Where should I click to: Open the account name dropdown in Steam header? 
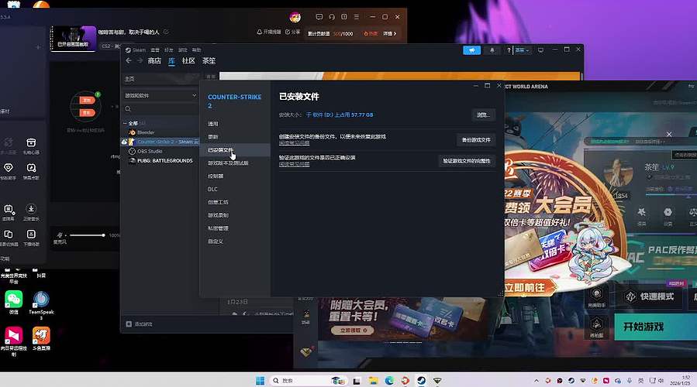(x=522, y=50)
